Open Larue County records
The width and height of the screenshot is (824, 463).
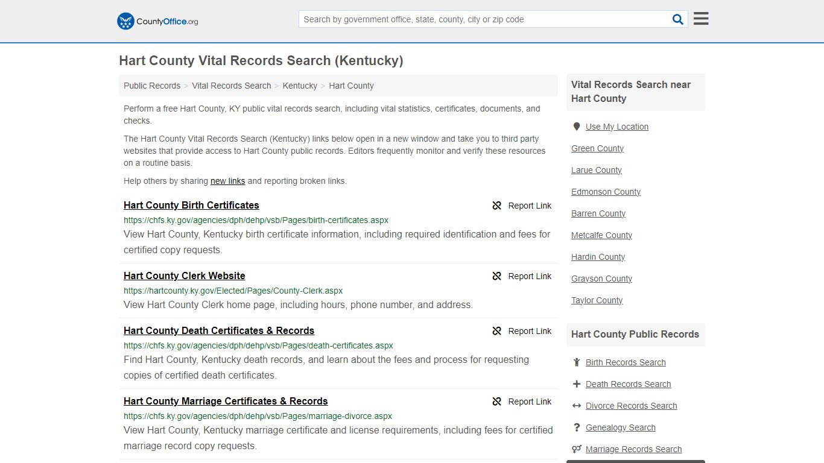(597, 170)
